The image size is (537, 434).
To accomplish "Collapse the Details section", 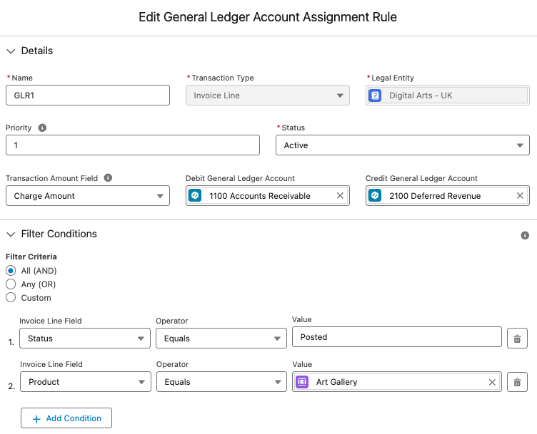I will click(11, 51).
